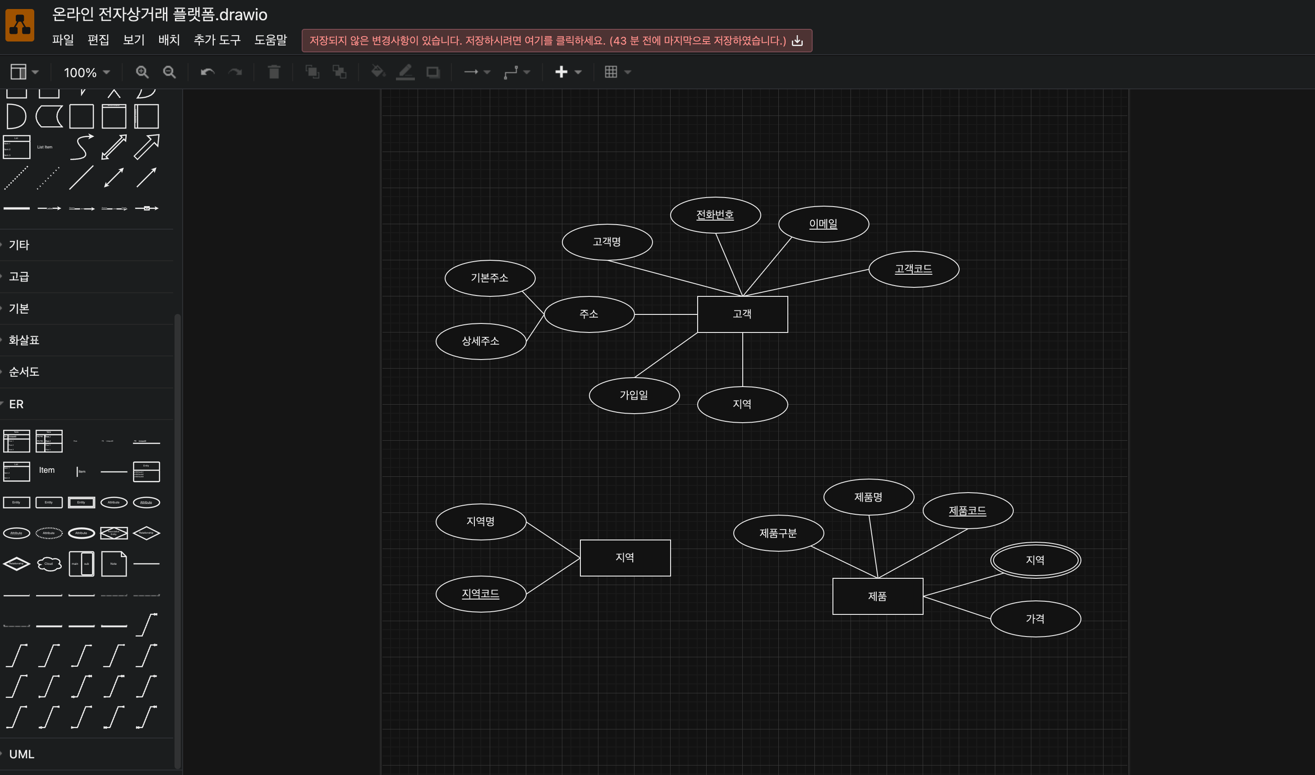
Task: Click the trash can delete icon
Action: [274, 72]
